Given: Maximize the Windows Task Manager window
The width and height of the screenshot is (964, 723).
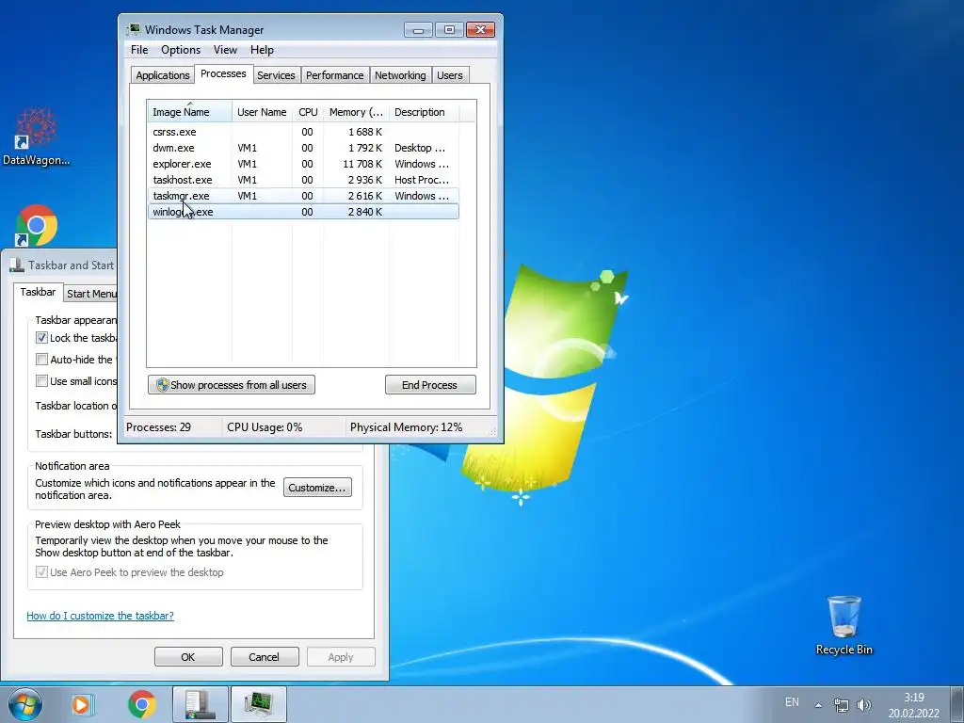Looking at the screenshot, I should (x=449, y=29).
